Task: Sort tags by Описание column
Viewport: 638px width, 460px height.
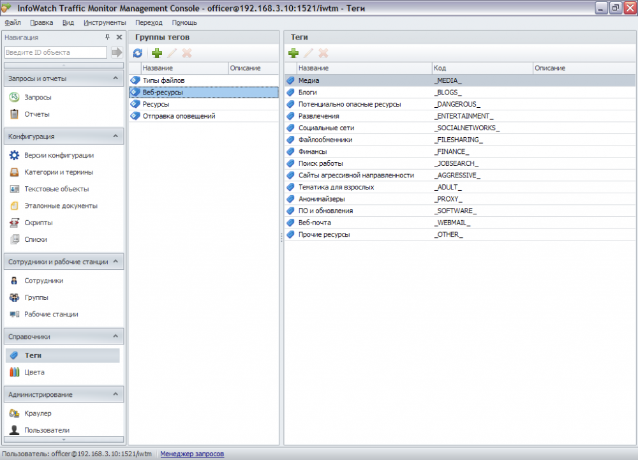Action: click(584, 68)
